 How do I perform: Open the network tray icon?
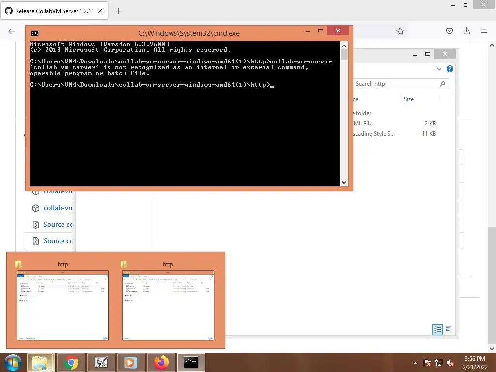coord(439,363)
